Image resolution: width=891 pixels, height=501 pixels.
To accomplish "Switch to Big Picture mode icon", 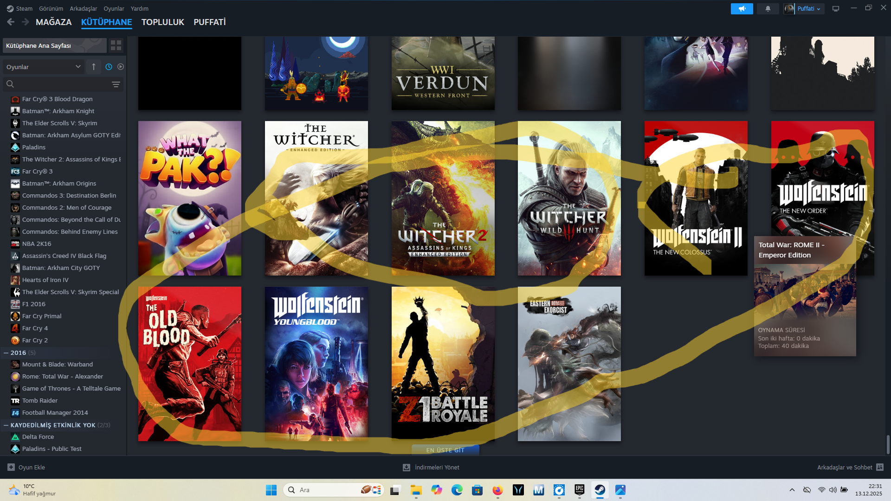I will [836, 8].
